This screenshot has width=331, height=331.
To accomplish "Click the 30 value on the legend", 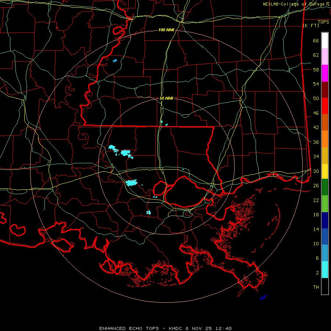I will [316, 171].
